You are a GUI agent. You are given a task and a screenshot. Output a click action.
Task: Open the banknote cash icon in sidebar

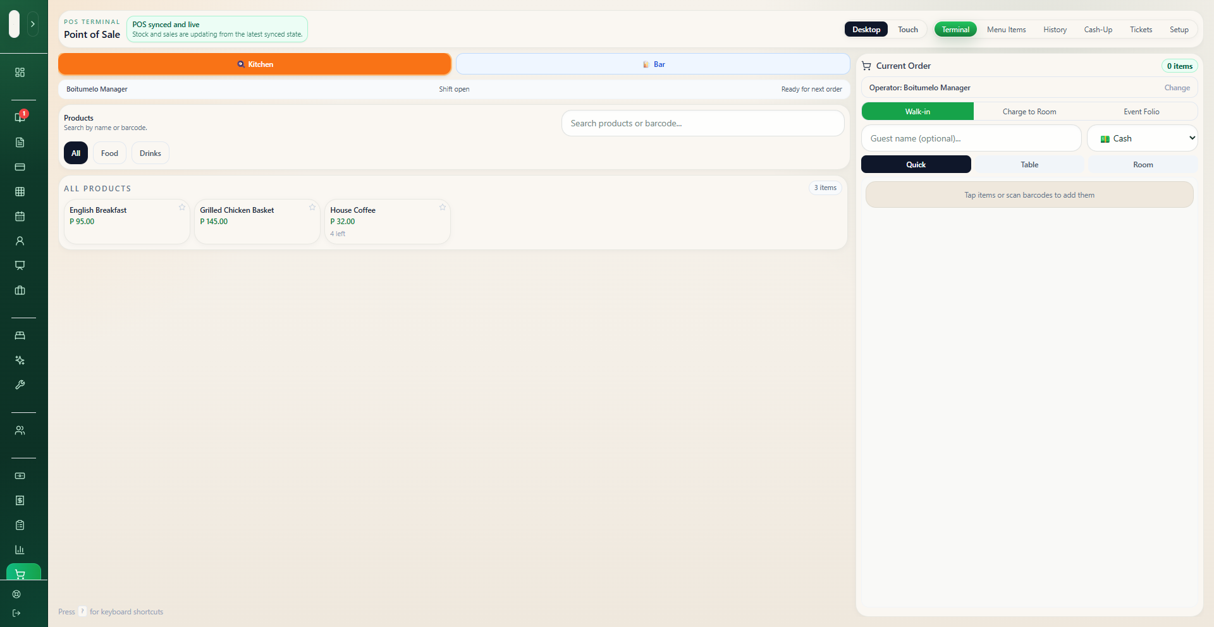[20, 476]
